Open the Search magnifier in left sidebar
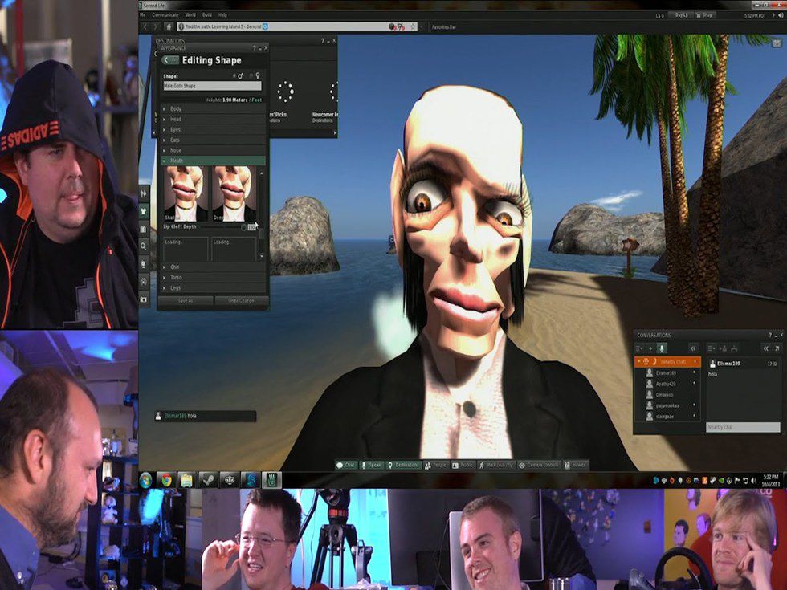This screenshot has width=787, height=590. pyautogui.click(x=144, y=246)
